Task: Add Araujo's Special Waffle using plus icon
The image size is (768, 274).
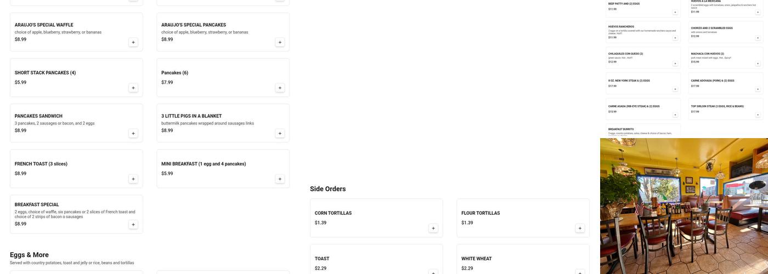Action: (x=133, y=42)
